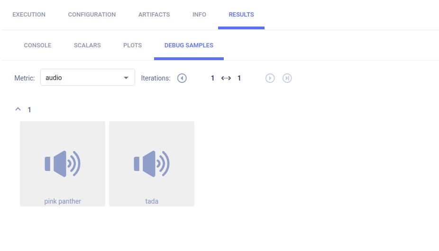Play the tada speaker icon
Image resolution: width=439 pixels, height=251 pixels.
coord(152,163)
